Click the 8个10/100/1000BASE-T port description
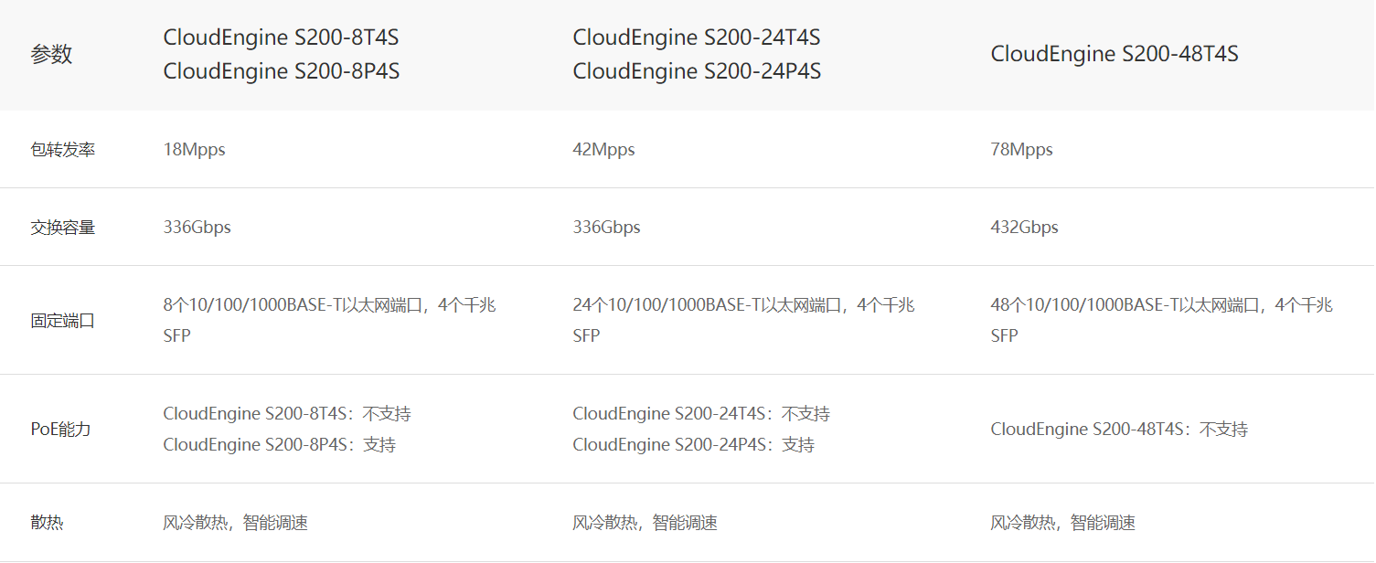The height and width of the screenshot is (563, 1376). click(x=329, y=306)
